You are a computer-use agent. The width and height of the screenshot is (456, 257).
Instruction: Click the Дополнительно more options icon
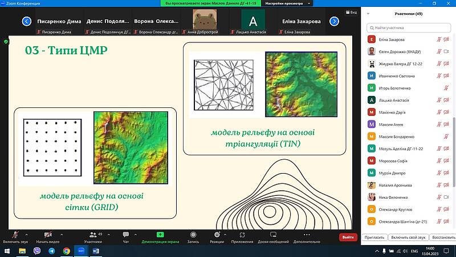tap(307, 235)
